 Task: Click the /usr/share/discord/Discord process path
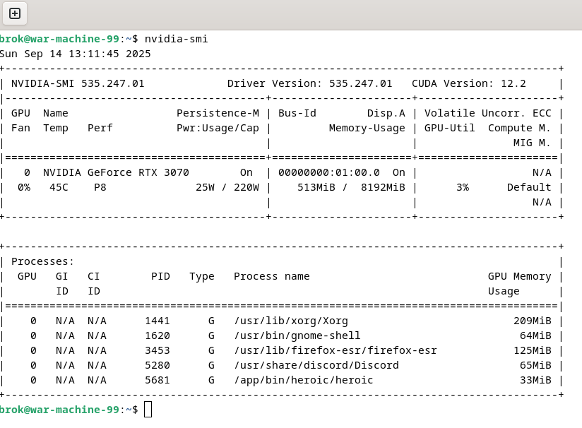pos(316,365)
